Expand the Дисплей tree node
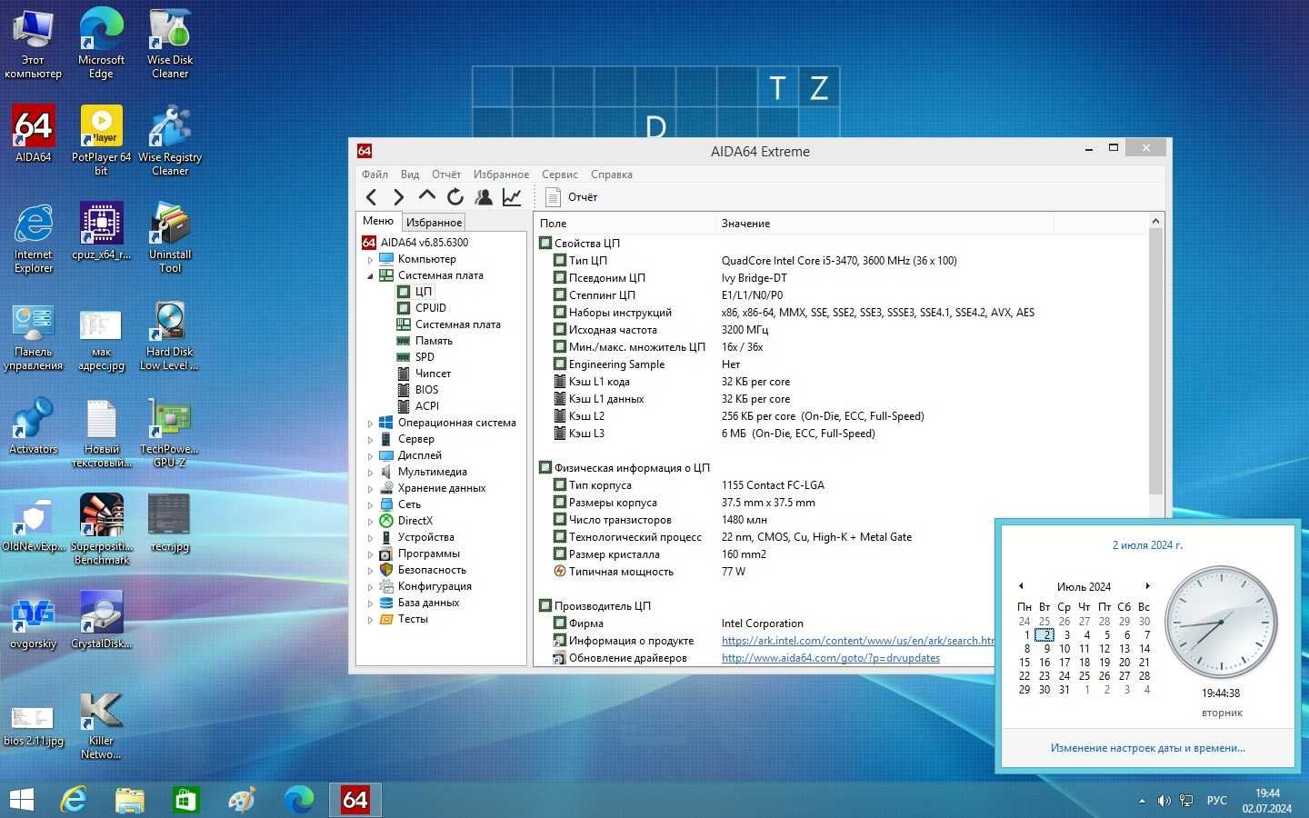This screenshot has height=818, width=1309. 370,456
